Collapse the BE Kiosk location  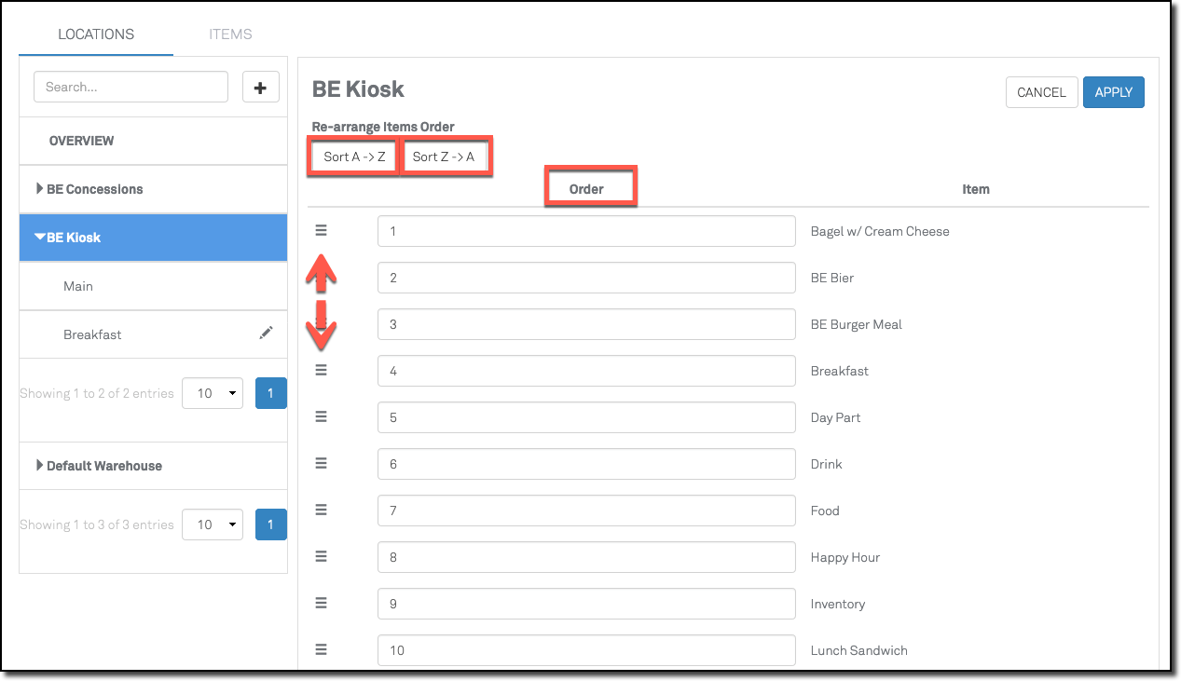tap(40, 238)
